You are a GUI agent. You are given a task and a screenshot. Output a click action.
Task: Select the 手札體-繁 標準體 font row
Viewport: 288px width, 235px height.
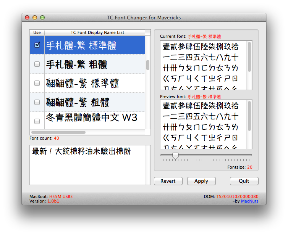pos(87,45)
